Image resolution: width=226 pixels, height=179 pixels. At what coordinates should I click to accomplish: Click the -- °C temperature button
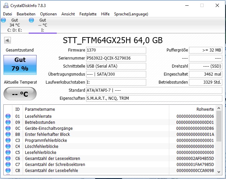(x=20, y=94)
